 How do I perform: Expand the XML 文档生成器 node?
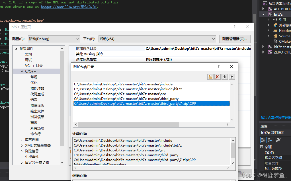click(x=22, y=145)
